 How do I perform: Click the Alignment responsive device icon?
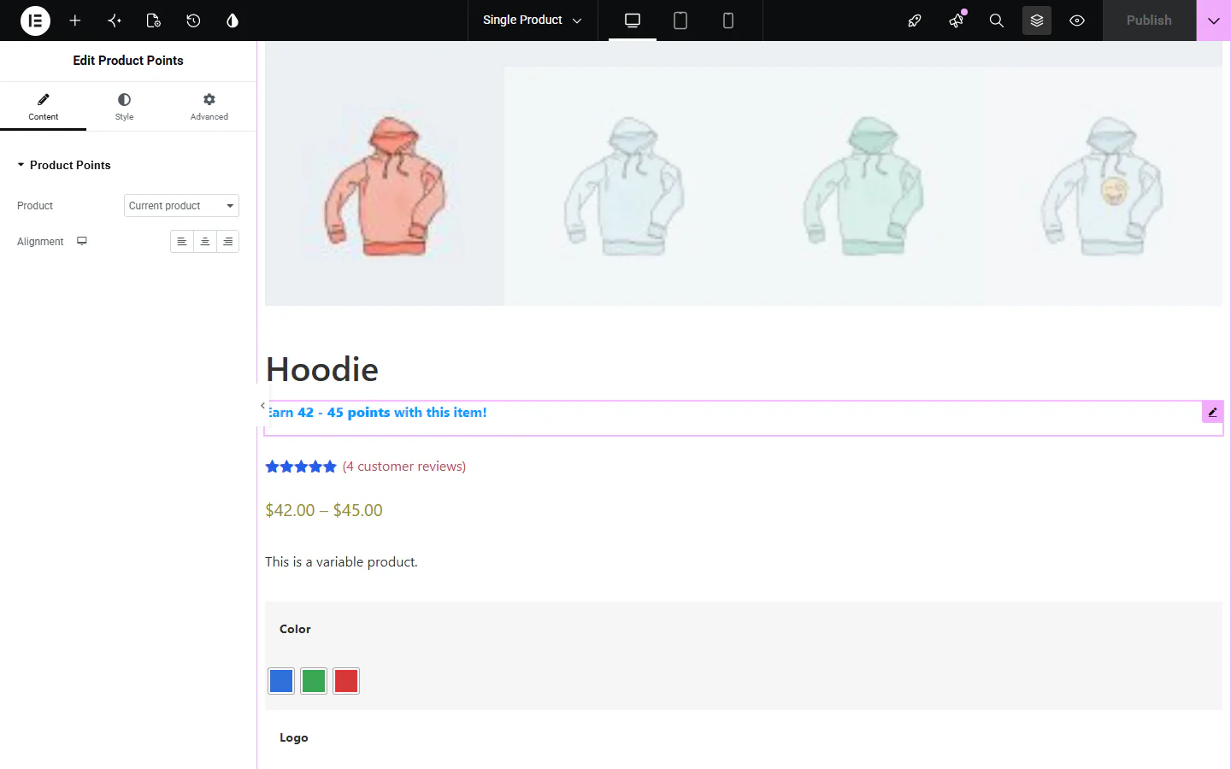(x=82, y=241)
